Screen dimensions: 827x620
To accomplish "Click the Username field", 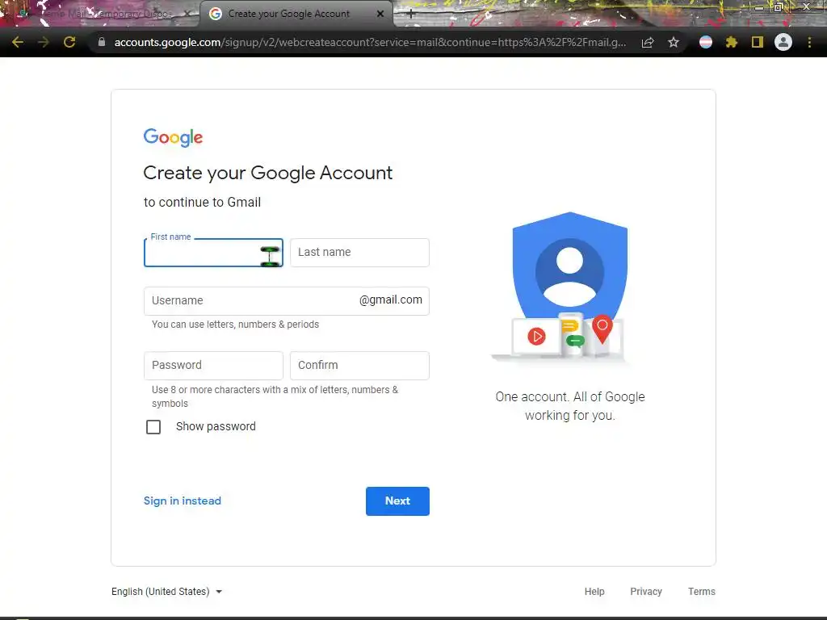I will [x=287, y=301].
